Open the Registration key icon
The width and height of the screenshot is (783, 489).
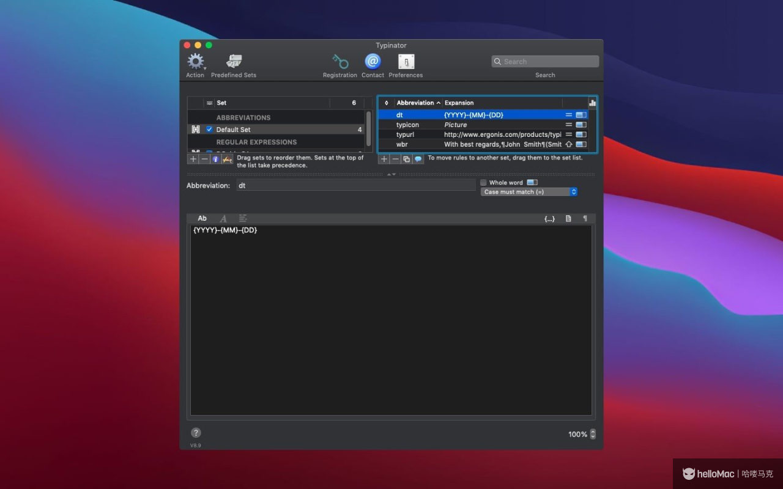coord(340,62)
